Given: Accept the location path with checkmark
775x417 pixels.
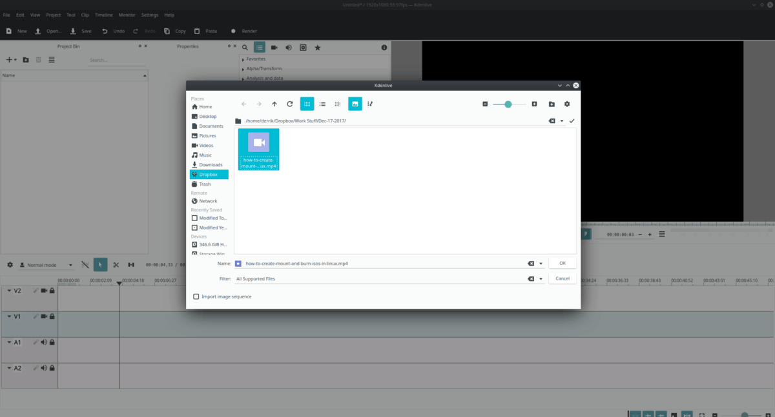Looking at the screenshot, I should tap(572, 121).
